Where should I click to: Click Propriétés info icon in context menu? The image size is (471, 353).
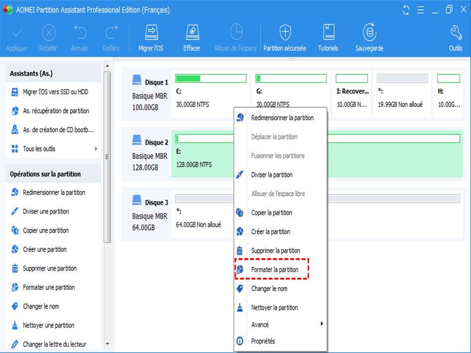(240, 341)
